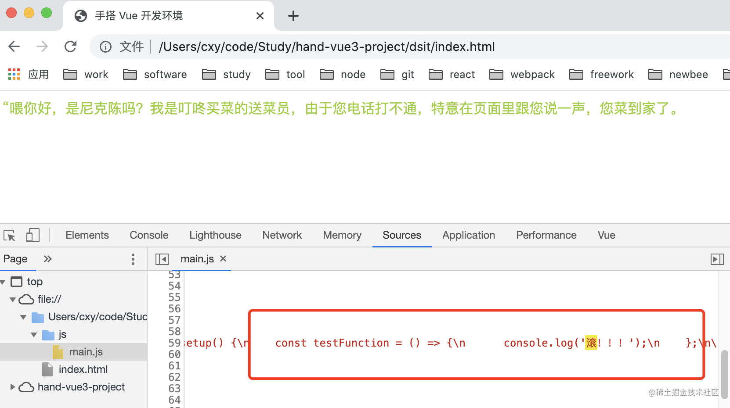Click the browser back arrow
Screen dimensions: 730x408
[14, 46]
